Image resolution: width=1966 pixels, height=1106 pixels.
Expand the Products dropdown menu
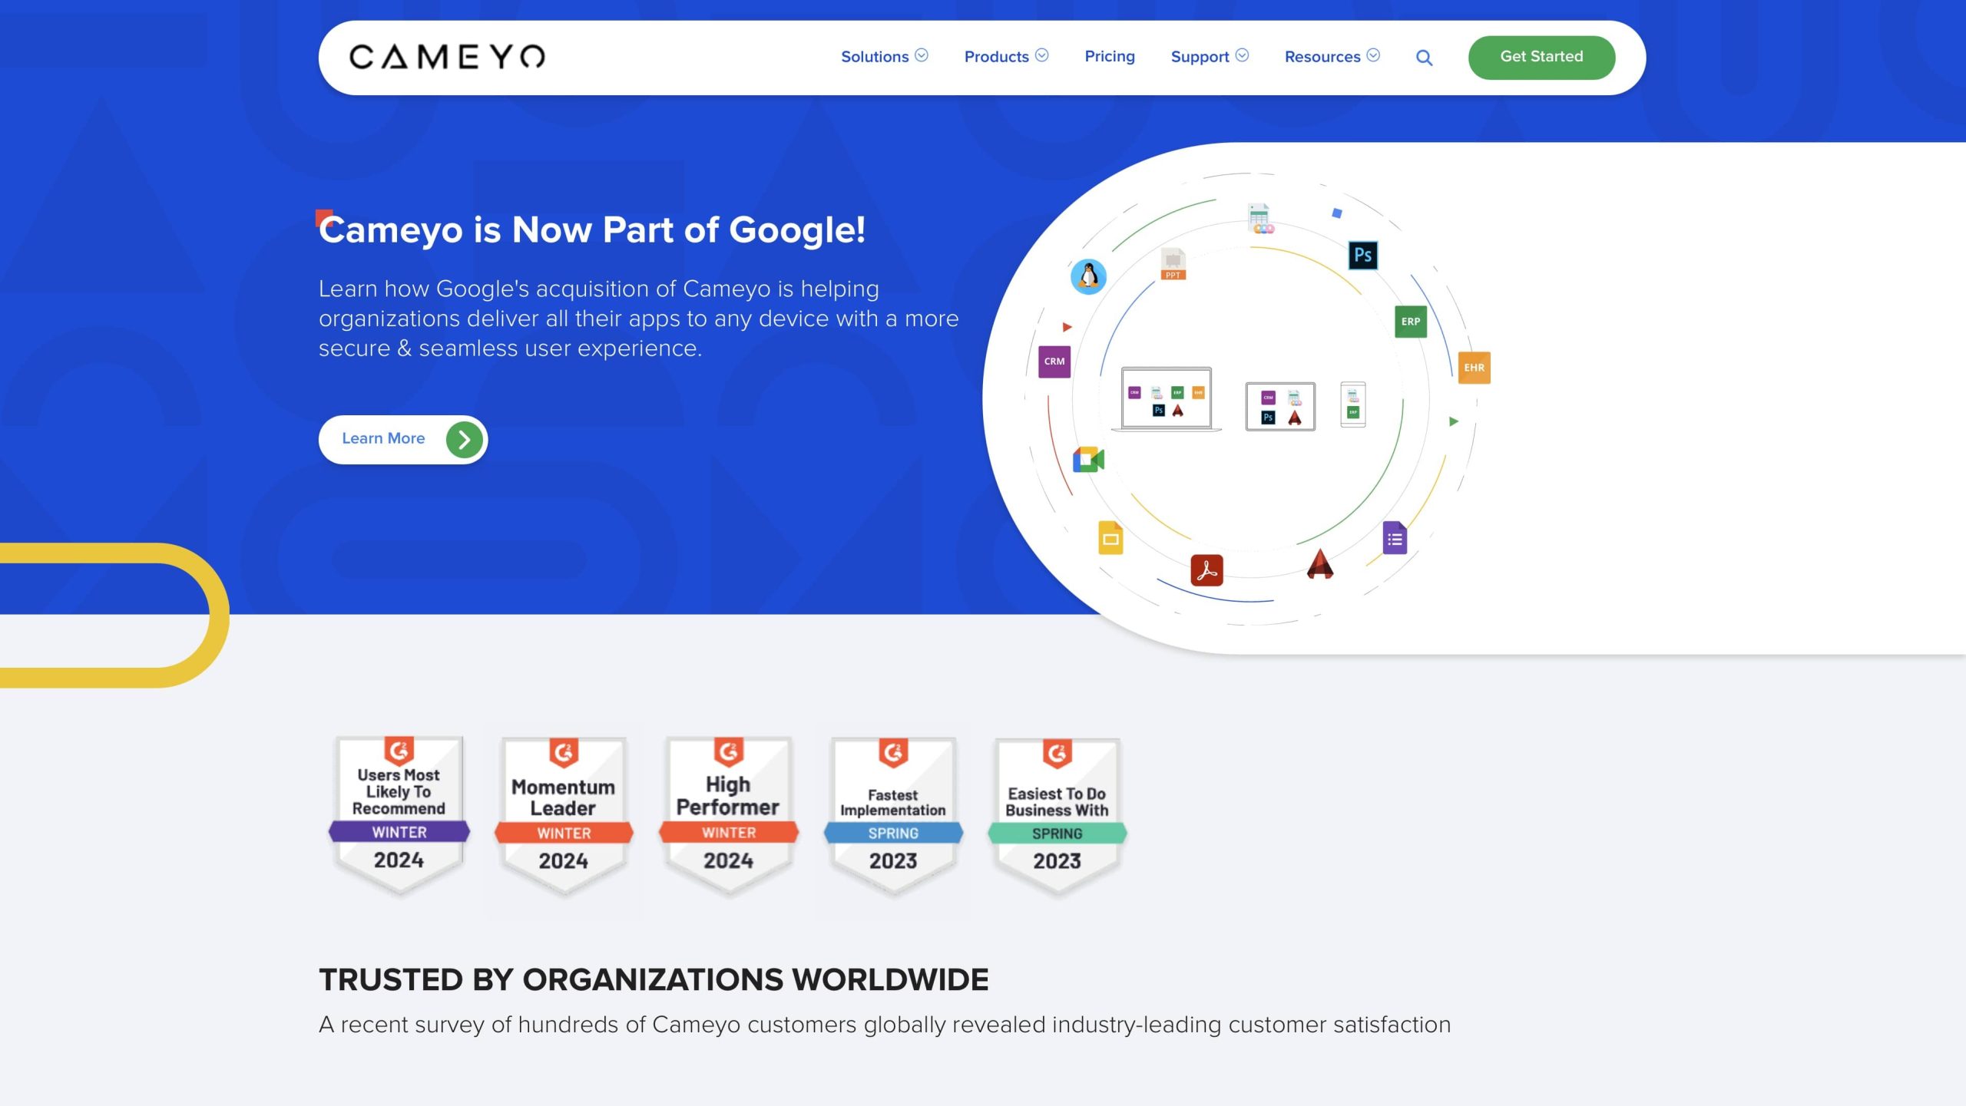pyautogui.click(x=1005, y=57)
